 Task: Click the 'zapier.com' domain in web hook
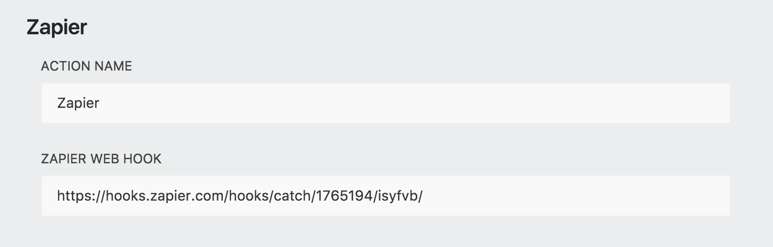click(186, 196)
